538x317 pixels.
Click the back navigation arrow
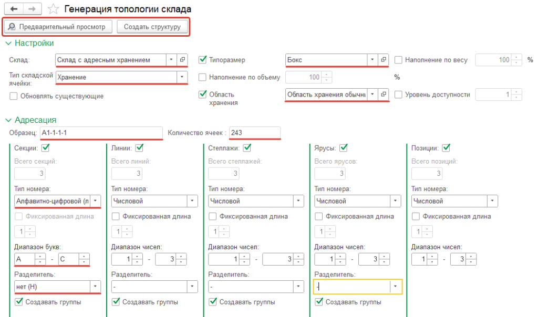click(x=14, y=9)
